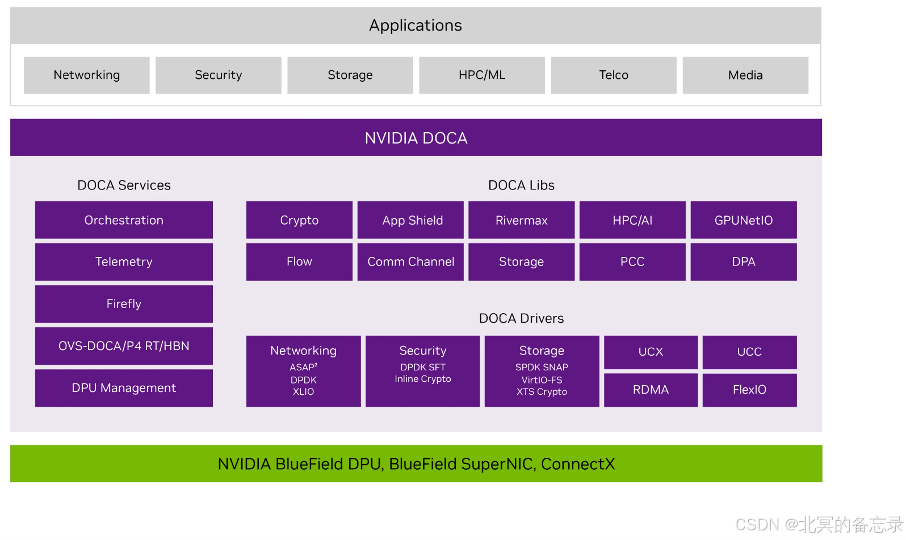Click the Inline Crypto line
Screen dimensions: 906x540
click(423, 379)
